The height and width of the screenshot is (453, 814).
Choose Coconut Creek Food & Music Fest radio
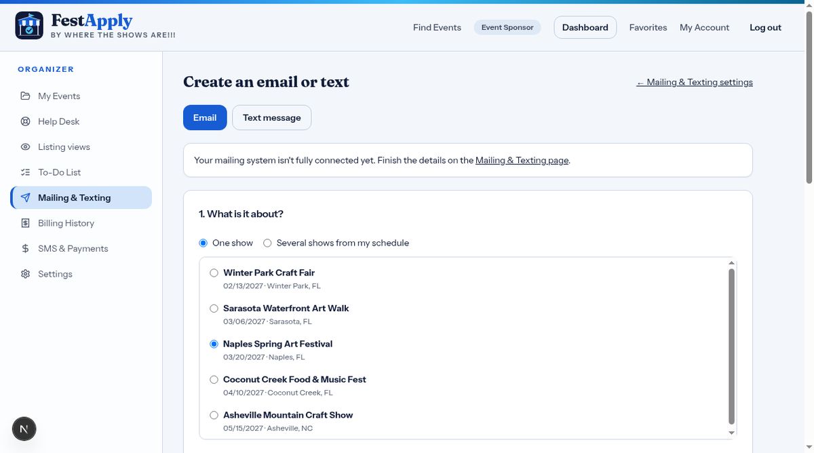214,380
